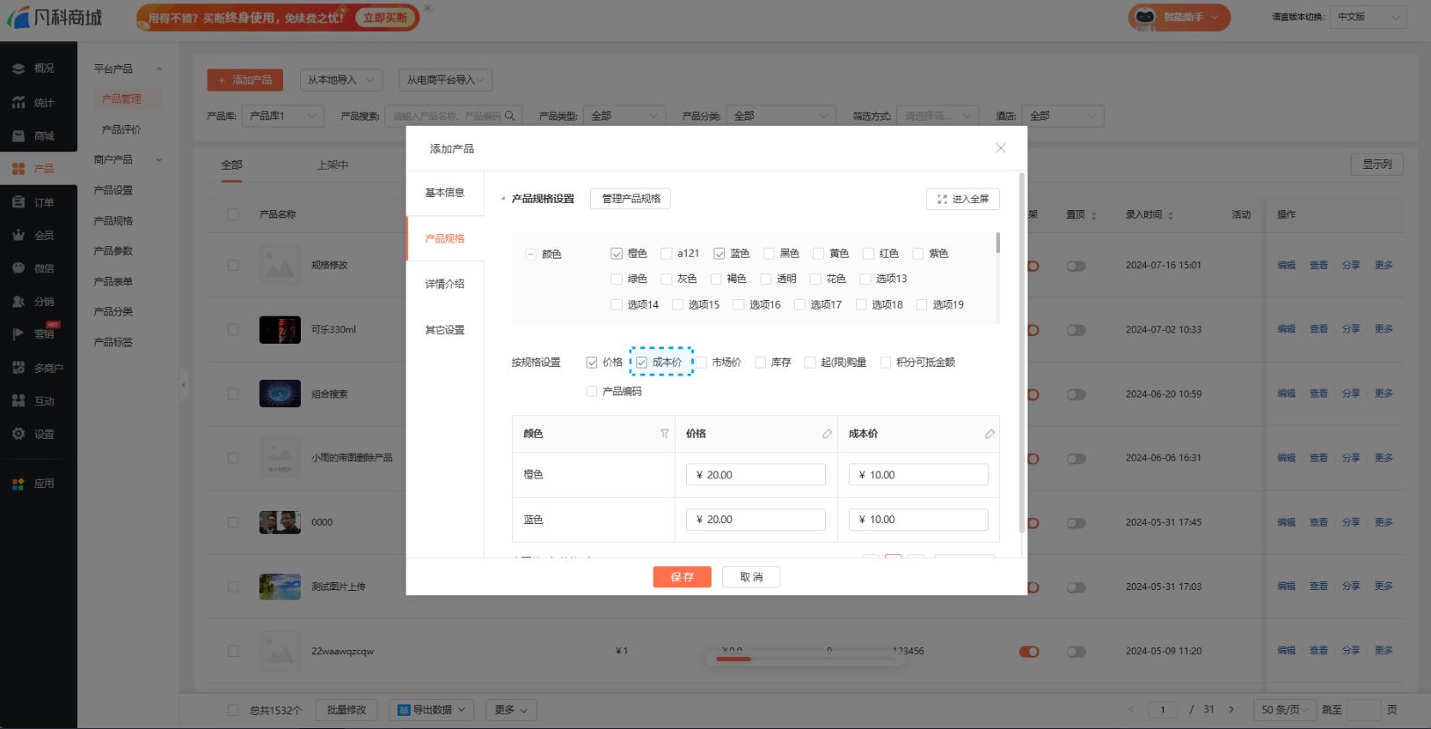Open the 分销 distribution sidebar icon

point(18,302)
